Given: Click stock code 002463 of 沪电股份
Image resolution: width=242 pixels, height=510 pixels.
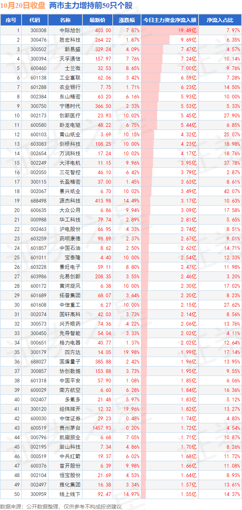Looking at the screenshot, I should pyautogui.click(x=39, y=229).
